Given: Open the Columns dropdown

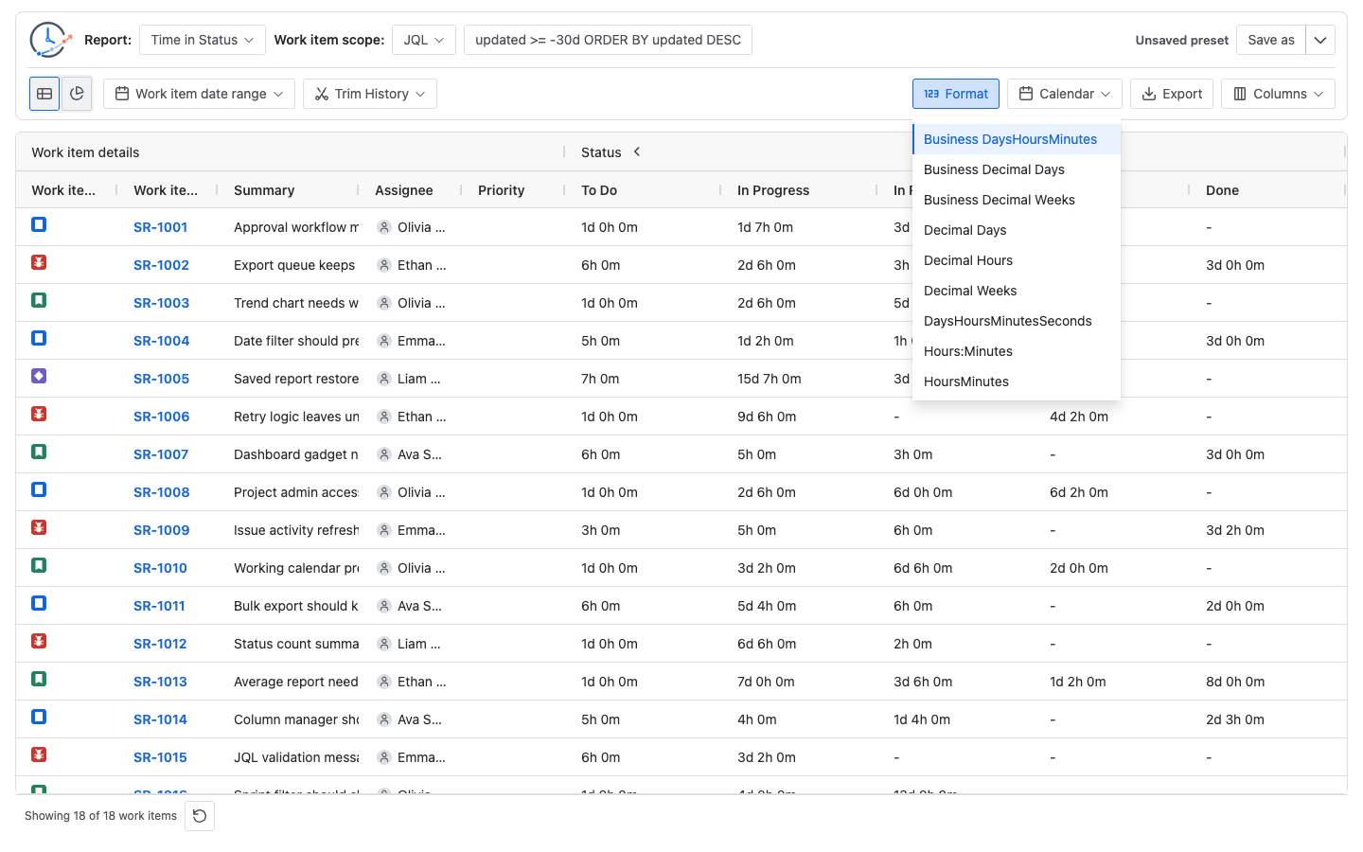Looking at the screenshot, I should coord(1278,94).
